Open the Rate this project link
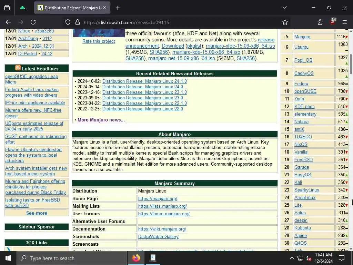Viewport: 353px width, 265px height. [99, 41]
